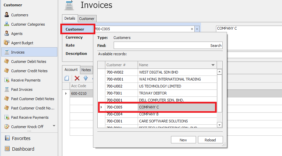
Task: Open Customer Credit Notes
Action: point(29,71)
